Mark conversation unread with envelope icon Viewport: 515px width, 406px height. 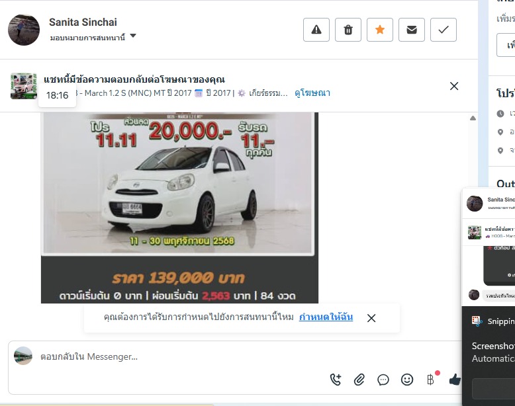412,30
